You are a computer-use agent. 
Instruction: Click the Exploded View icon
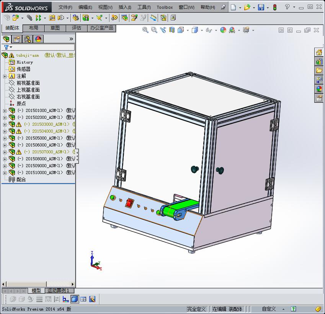(134, 18)
